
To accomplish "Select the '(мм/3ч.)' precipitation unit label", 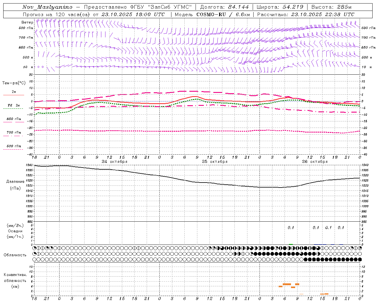I will (15, 226).
